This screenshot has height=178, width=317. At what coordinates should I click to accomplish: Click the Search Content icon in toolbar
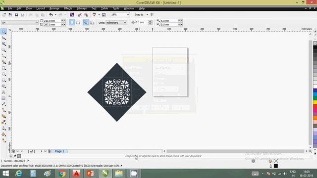(x=72, y=15)
